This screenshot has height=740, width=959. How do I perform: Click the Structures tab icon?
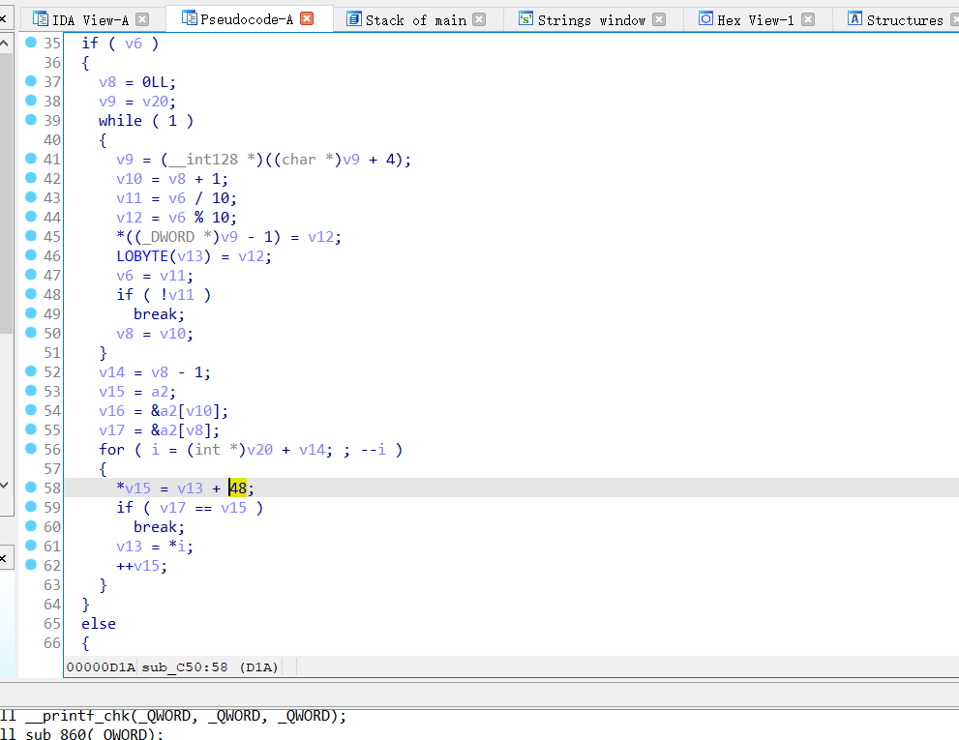click(x=854, y=19)
